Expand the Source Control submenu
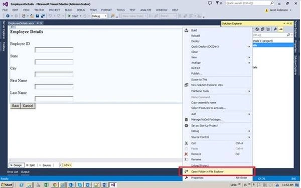This screenshot has width=301, height=188. point(249,137)
